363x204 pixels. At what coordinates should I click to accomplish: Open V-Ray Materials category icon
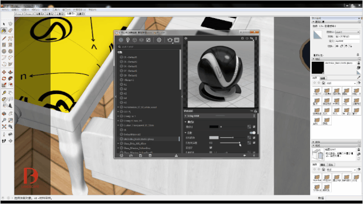coord(121,40)
